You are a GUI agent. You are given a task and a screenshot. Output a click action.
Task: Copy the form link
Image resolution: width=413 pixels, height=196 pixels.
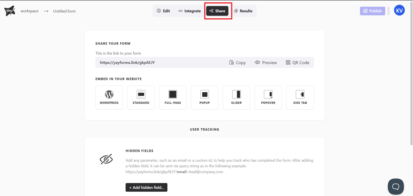coord(237,63)
